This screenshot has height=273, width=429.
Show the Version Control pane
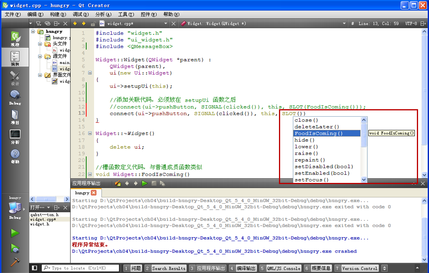click(356, 268)
